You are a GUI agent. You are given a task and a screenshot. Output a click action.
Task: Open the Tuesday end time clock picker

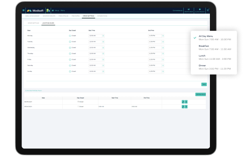[163, 41]
